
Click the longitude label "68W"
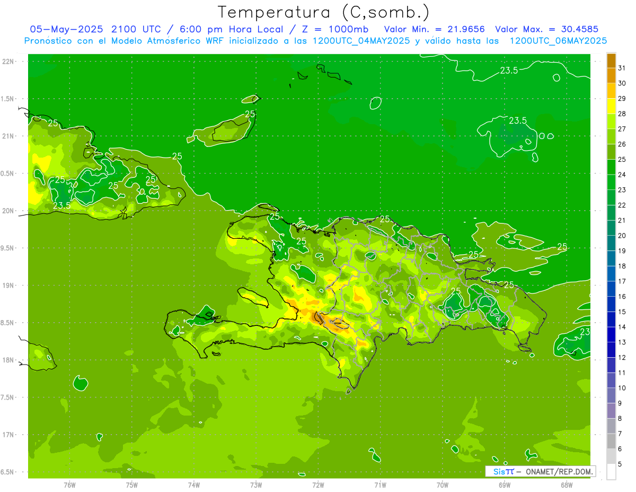(567, 485)
